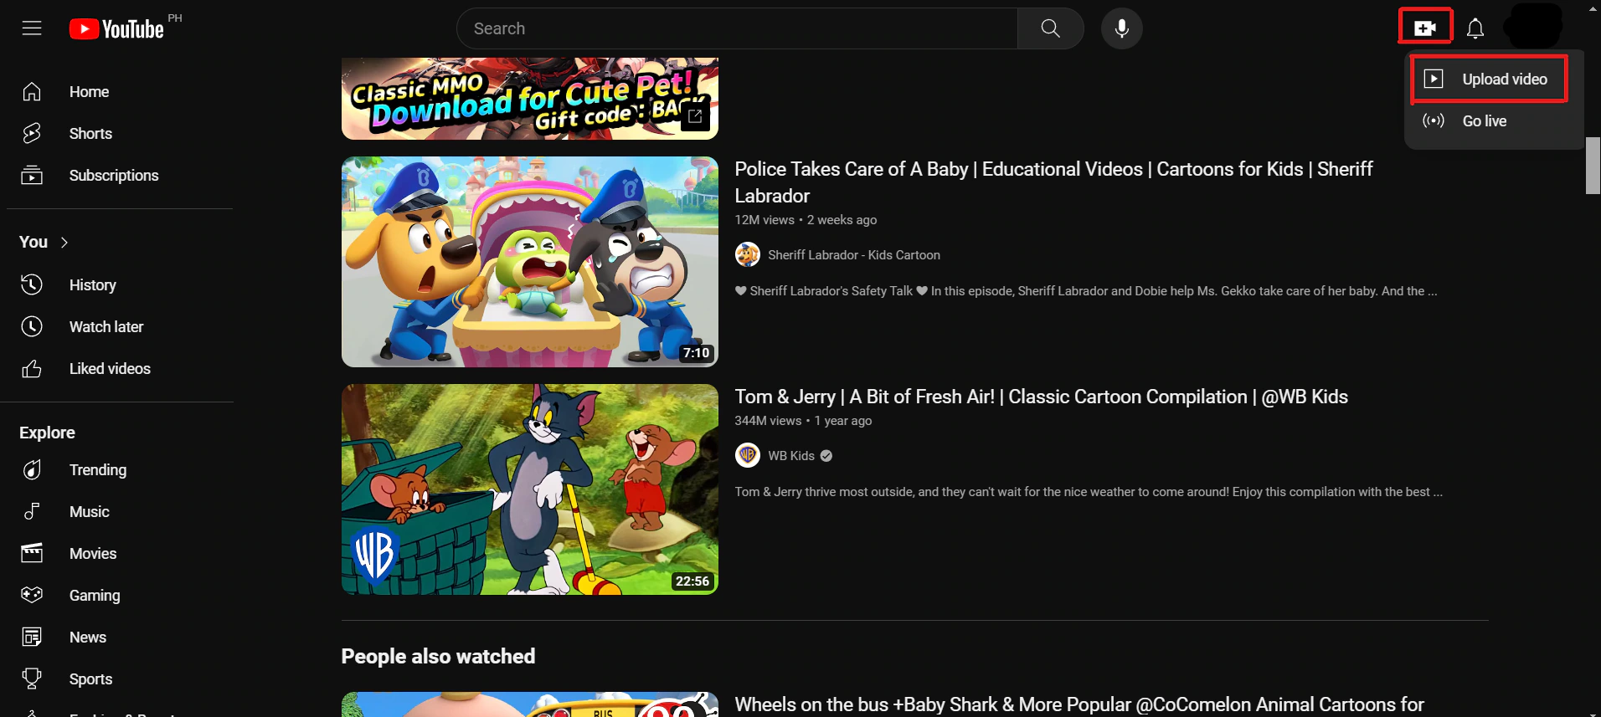Click the broadcast icon beside Go live
The width and height of the screenshot is (1601, 717).
[1434, 120]
